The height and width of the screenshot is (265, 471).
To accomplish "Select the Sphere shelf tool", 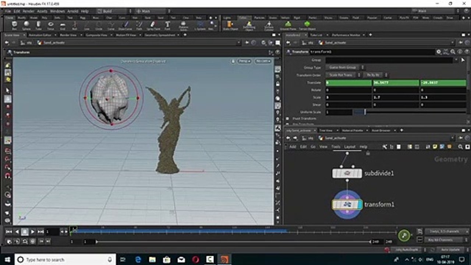I will click(x=26, y=25).
